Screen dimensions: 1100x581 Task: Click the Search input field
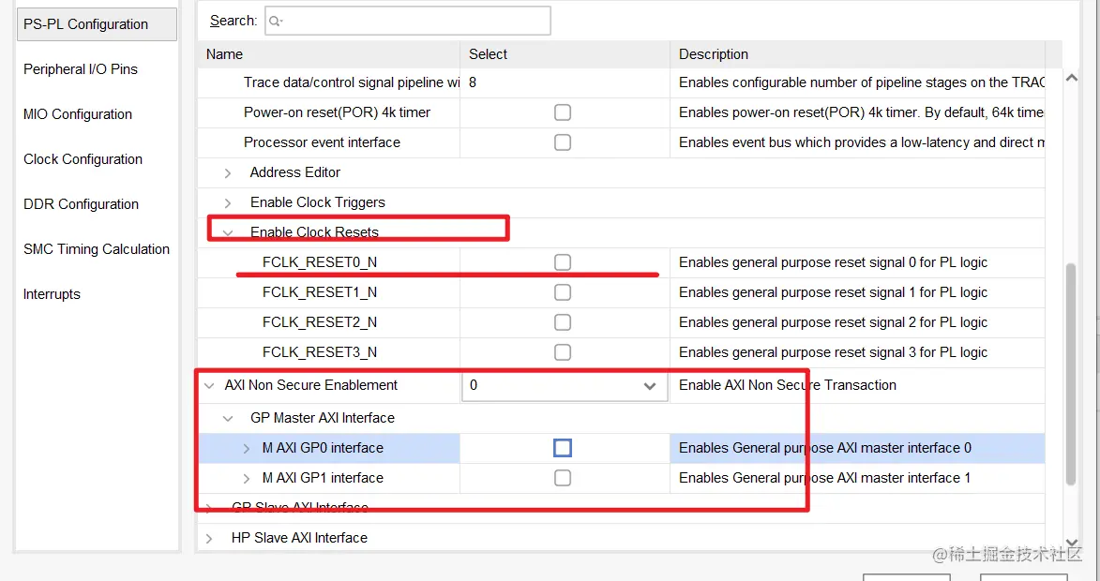(408, 21)
